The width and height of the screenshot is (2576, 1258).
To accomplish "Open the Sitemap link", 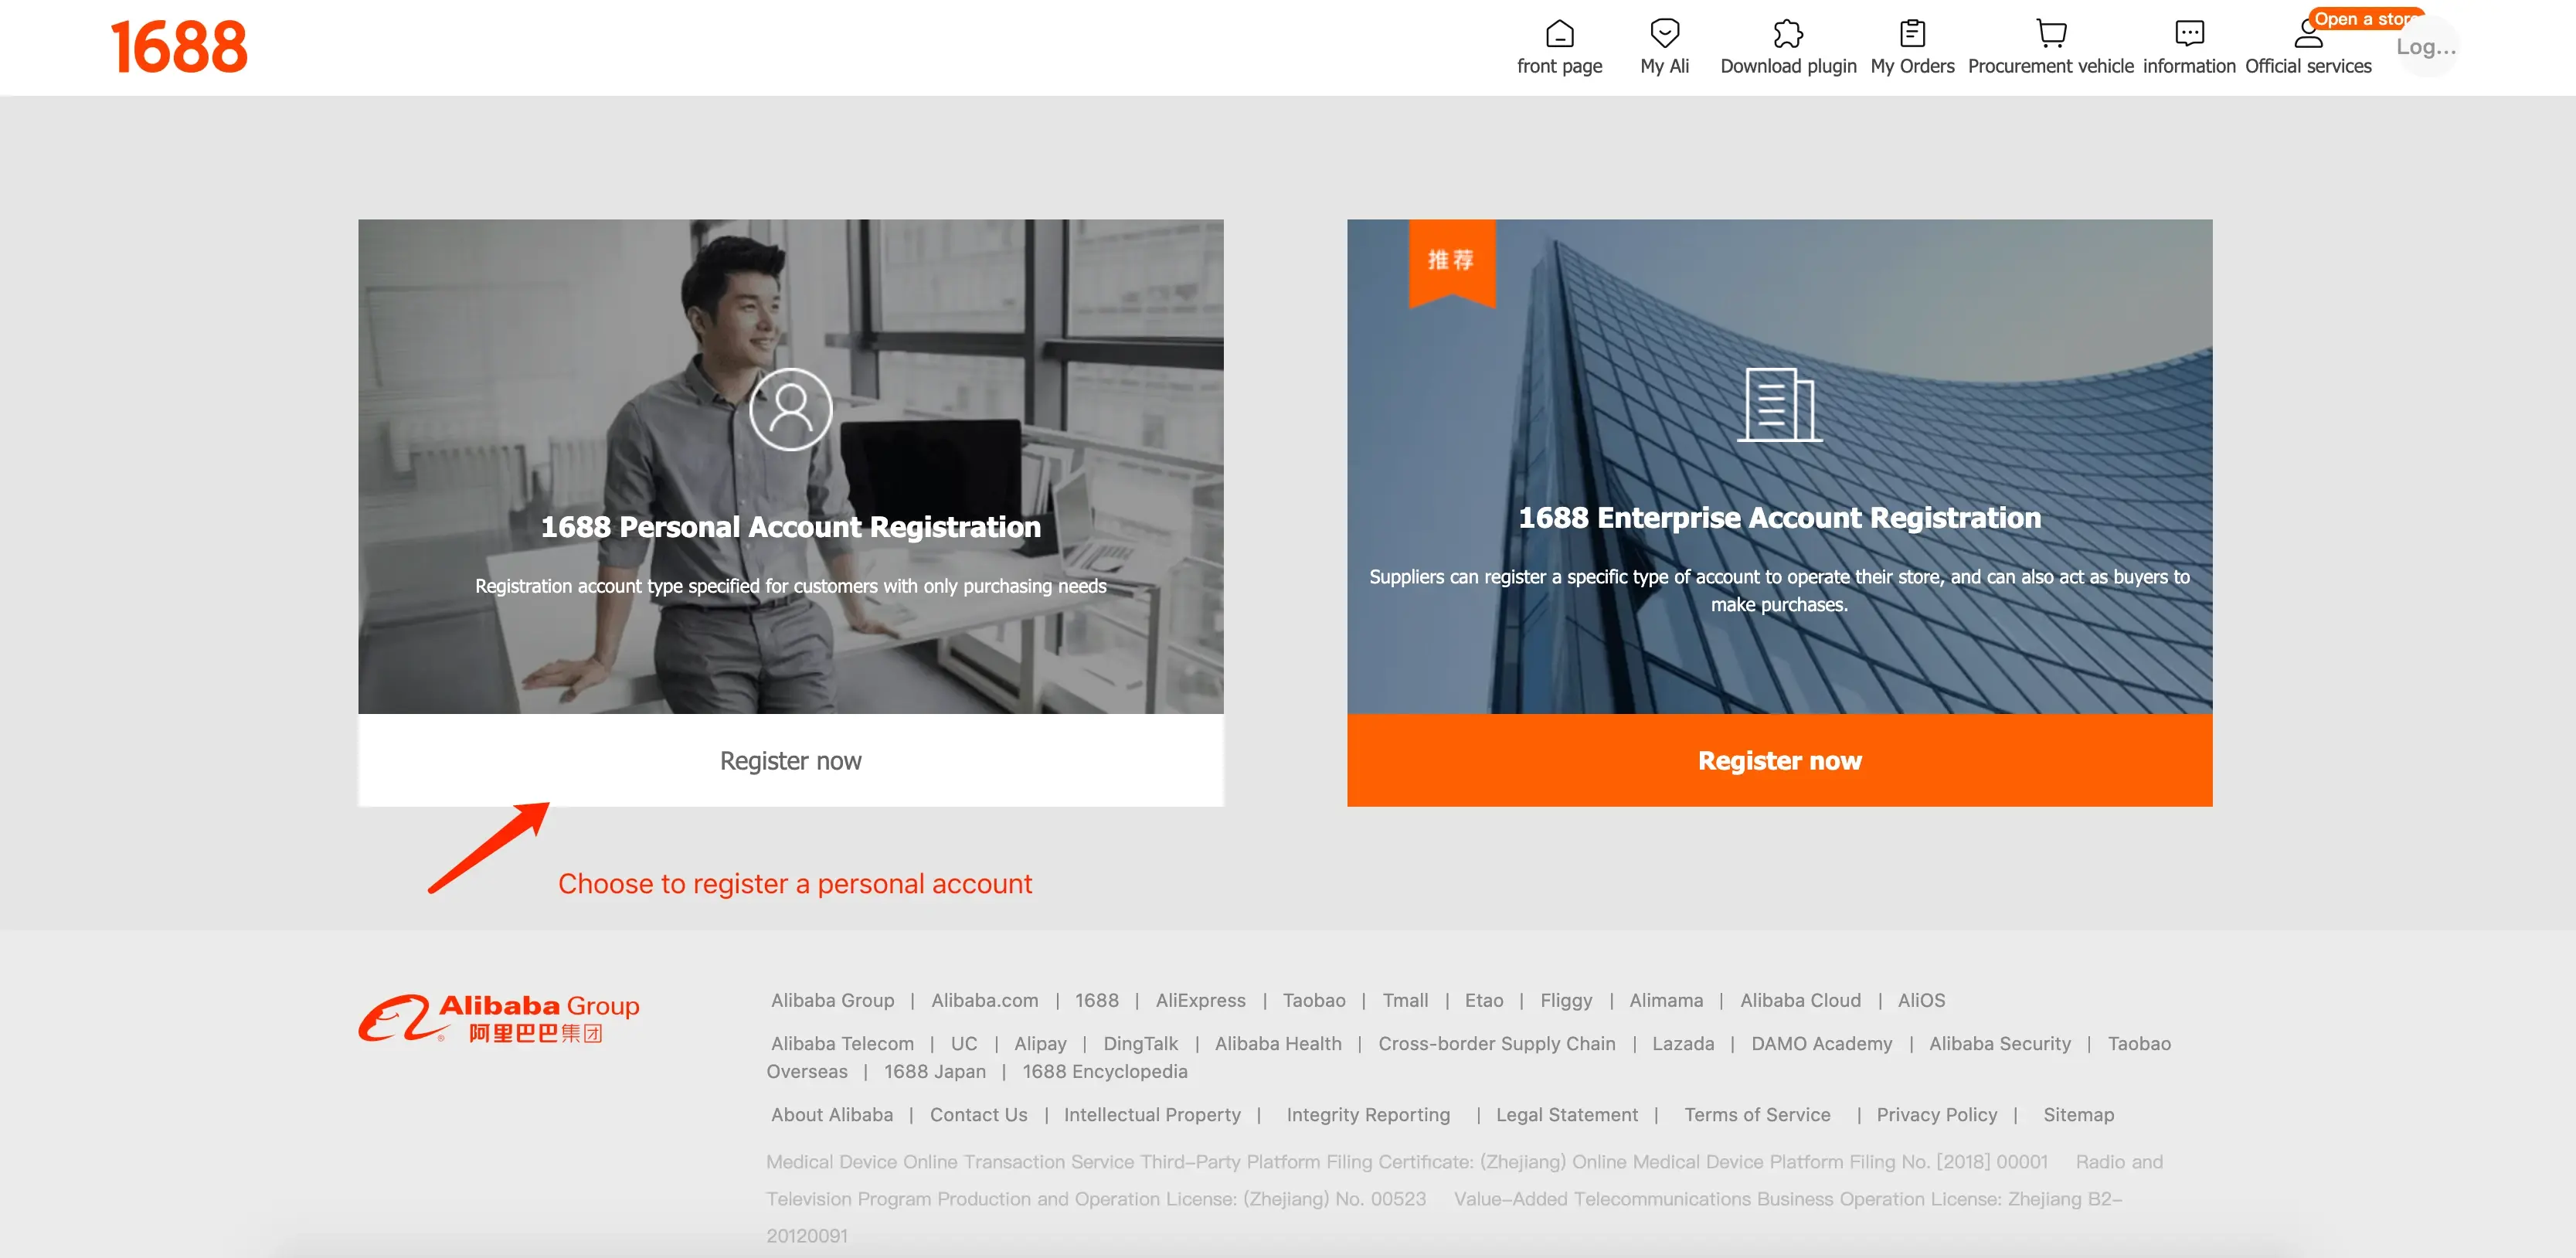I will (2078, 1114).
